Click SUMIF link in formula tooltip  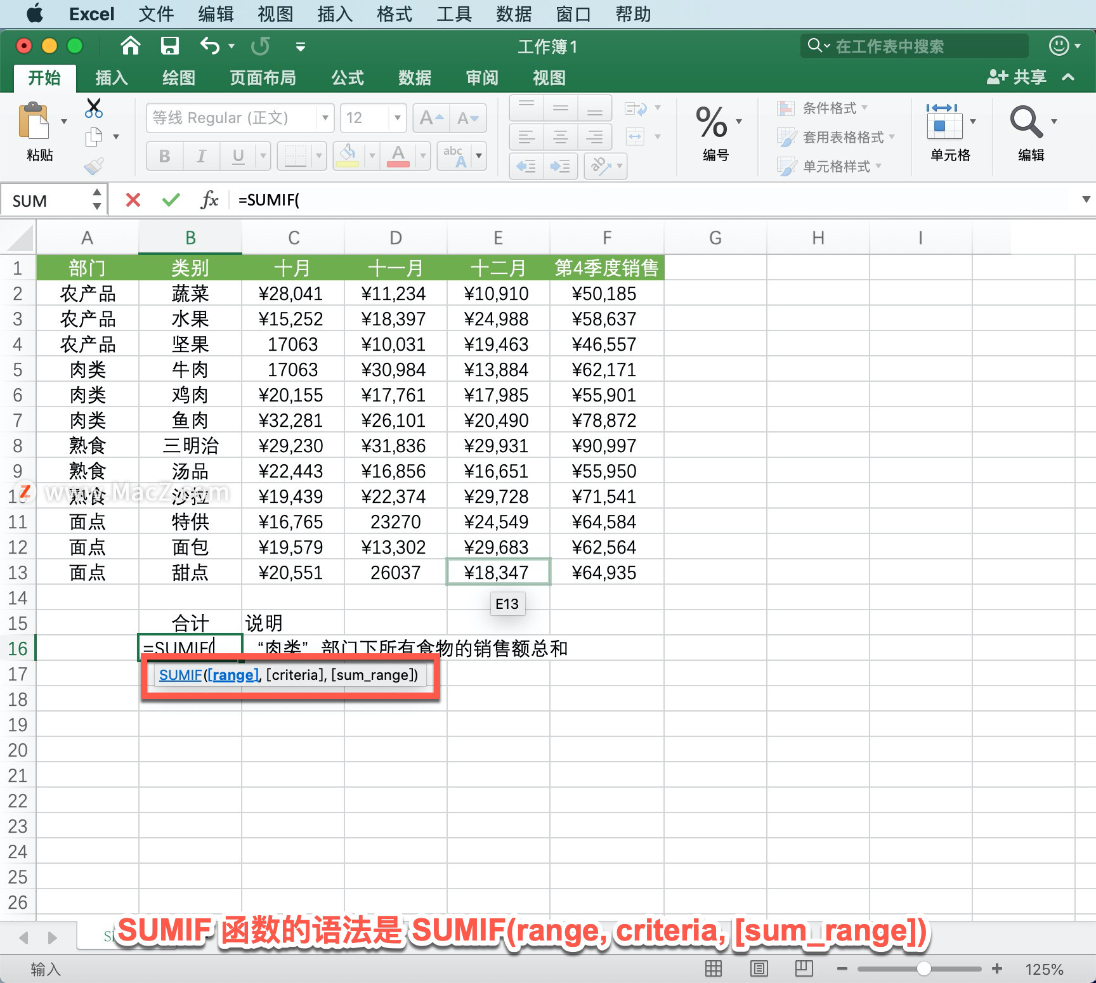pyautogui.click(x=180, y=675)
